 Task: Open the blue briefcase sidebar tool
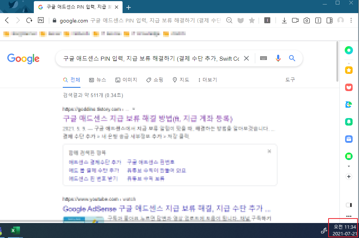pos(349,139)
